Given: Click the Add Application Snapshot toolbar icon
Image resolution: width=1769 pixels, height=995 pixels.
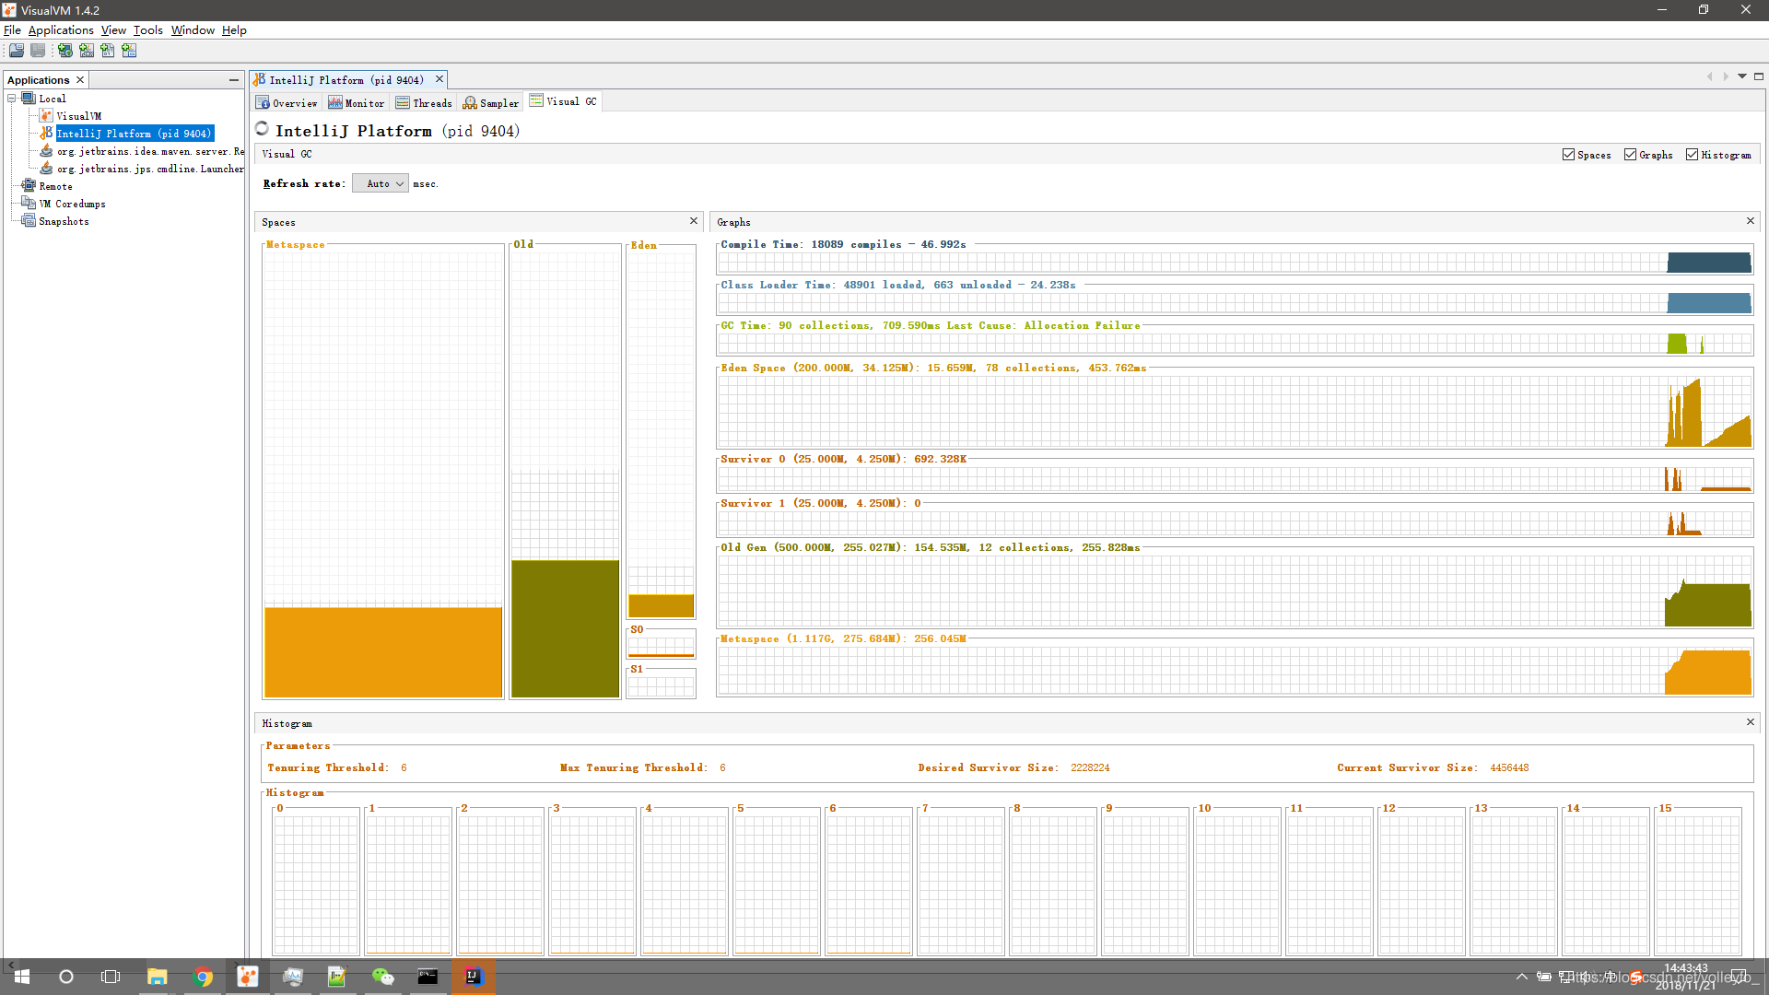Looking at the screenshot, I should pyautogui.click(x=129, y=51).
